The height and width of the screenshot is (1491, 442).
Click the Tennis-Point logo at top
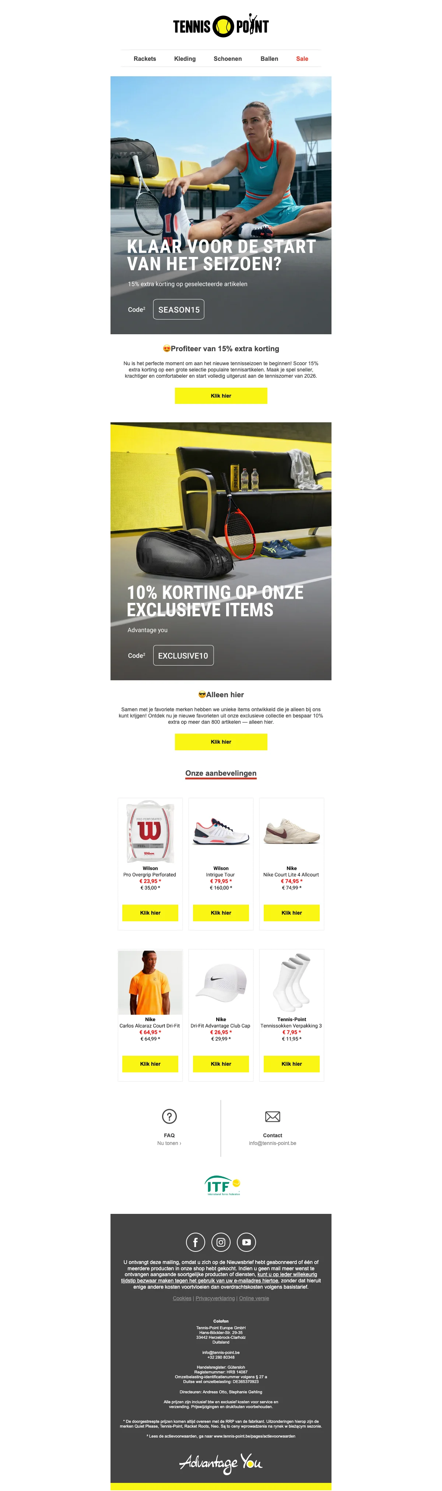pyautogui.click(x=221, y=25)
